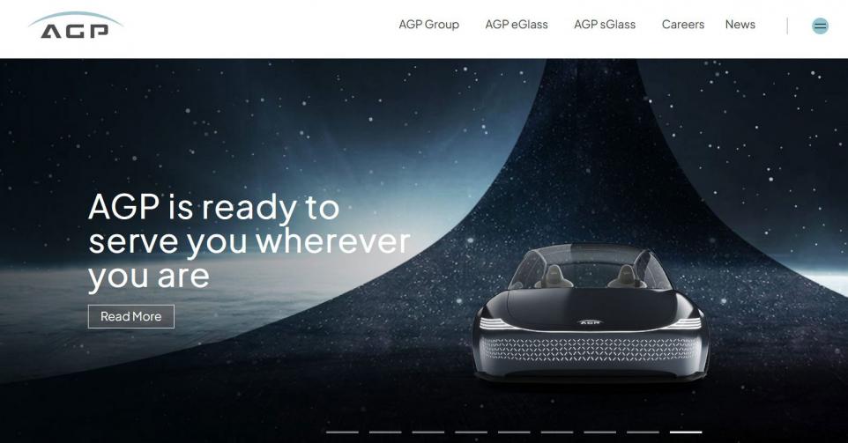848x443 pixels.
Task: Select the eighth carousel slide indicator
Action: pyautogui.click(x=643, y=432)
